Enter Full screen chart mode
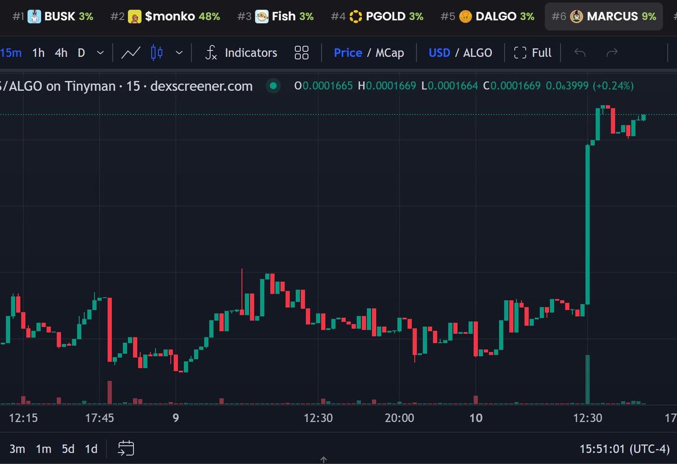Image resolution: width=677 pixels, height=464 pixels. [533, 53]
